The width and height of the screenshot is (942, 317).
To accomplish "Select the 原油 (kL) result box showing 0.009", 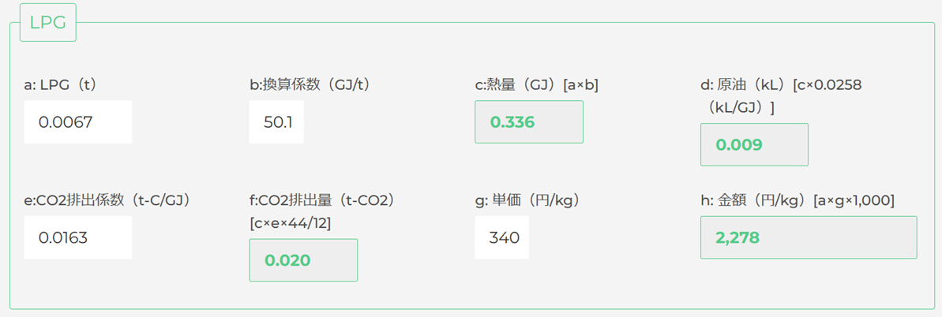I will [x=754, y=144].
